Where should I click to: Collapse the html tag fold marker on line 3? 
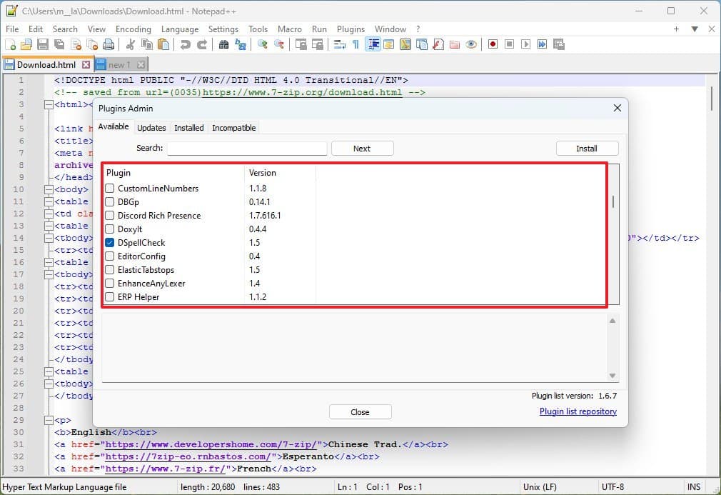[x=49, y=104]
